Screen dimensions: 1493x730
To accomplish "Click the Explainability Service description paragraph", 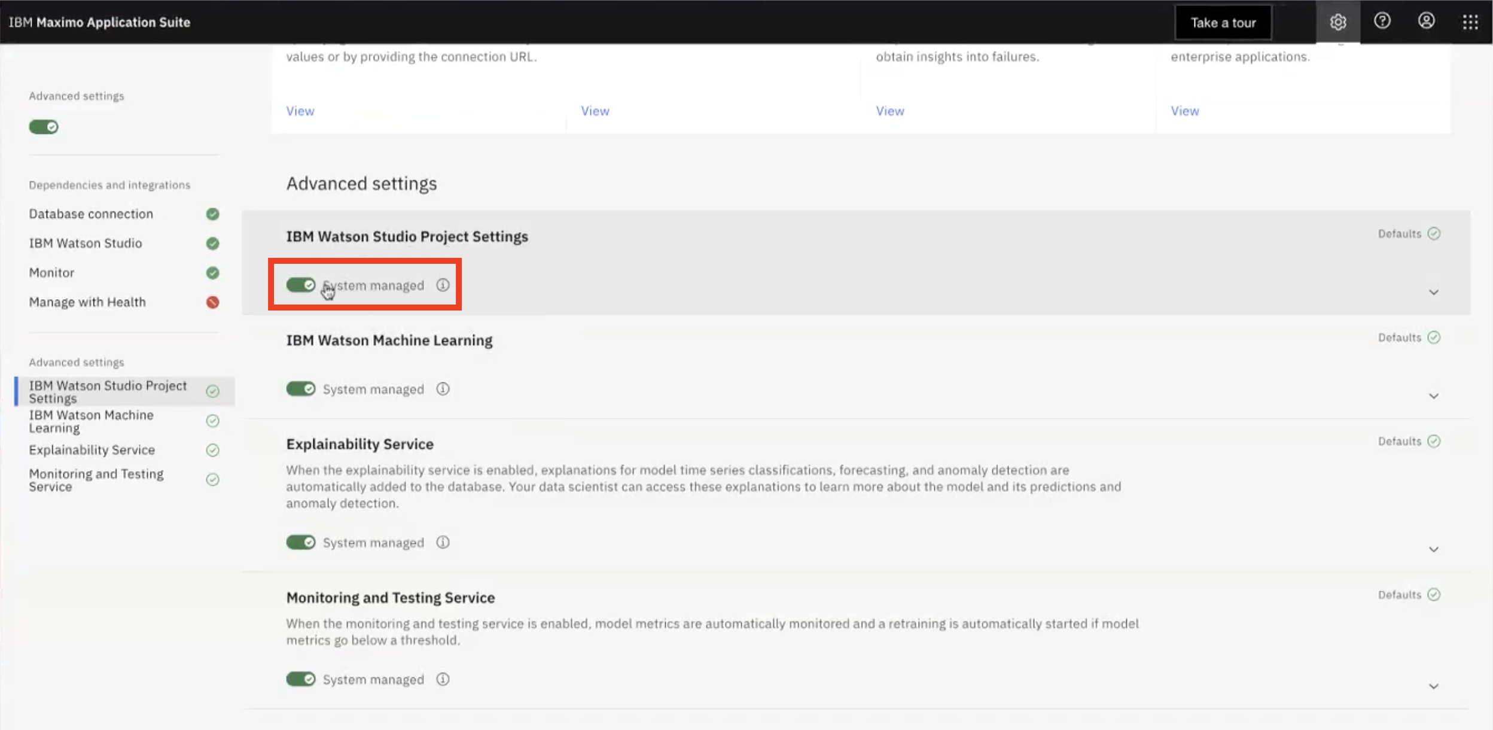I will pos(703,486).
